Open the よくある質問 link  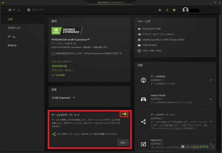pos(58,75)
